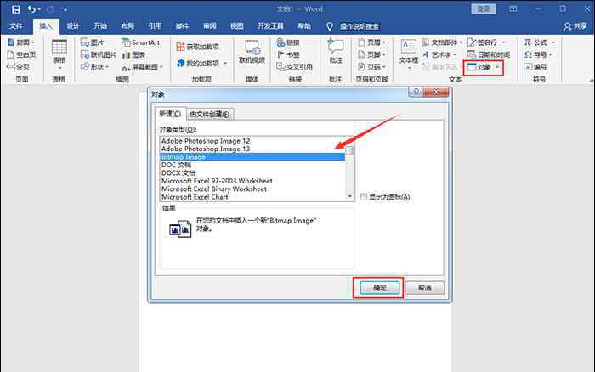The width and height of the screenshot is (595, 372).
Task: Click the 取消 (Cancel) button
Action: (x=425, y=288)
